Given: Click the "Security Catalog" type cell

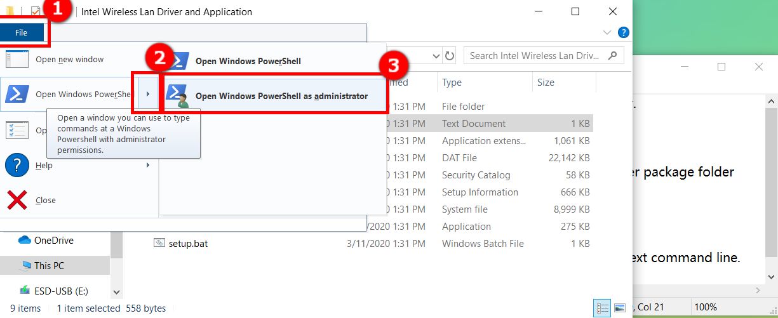Looking at the screenshot, I should (476, 175).
